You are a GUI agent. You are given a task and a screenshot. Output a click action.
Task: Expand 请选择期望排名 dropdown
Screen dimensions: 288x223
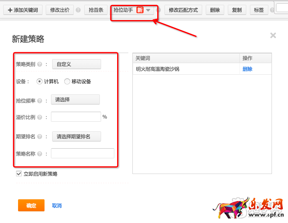coord(76,137)
